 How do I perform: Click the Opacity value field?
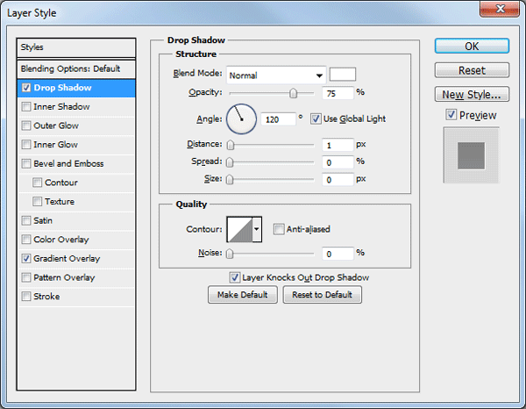click(x=338, y=93)
